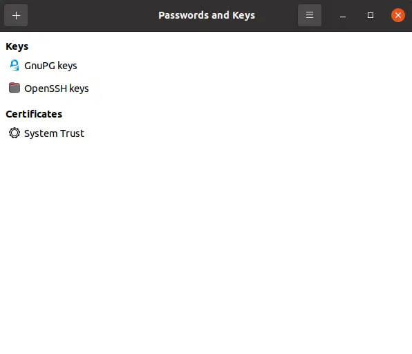This screenshot has width=412, height=354.
Task: Click the Certificates section heading
Action: (x=34, y=114)
